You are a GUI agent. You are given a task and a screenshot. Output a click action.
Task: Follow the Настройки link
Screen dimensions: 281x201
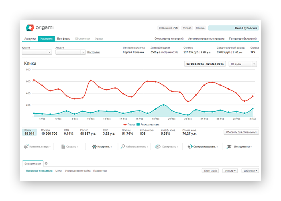point(93,52)
